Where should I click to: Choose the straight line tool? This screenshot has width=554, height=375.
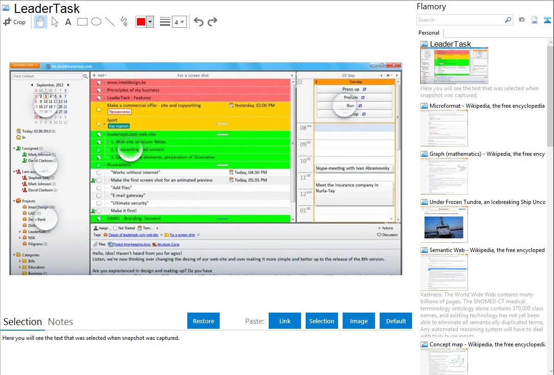pyautogui.click(x=110, y=22)
